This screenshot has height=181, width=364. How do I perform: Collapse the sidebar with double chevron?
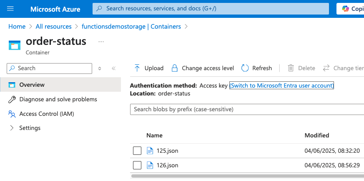pos(113,68)
